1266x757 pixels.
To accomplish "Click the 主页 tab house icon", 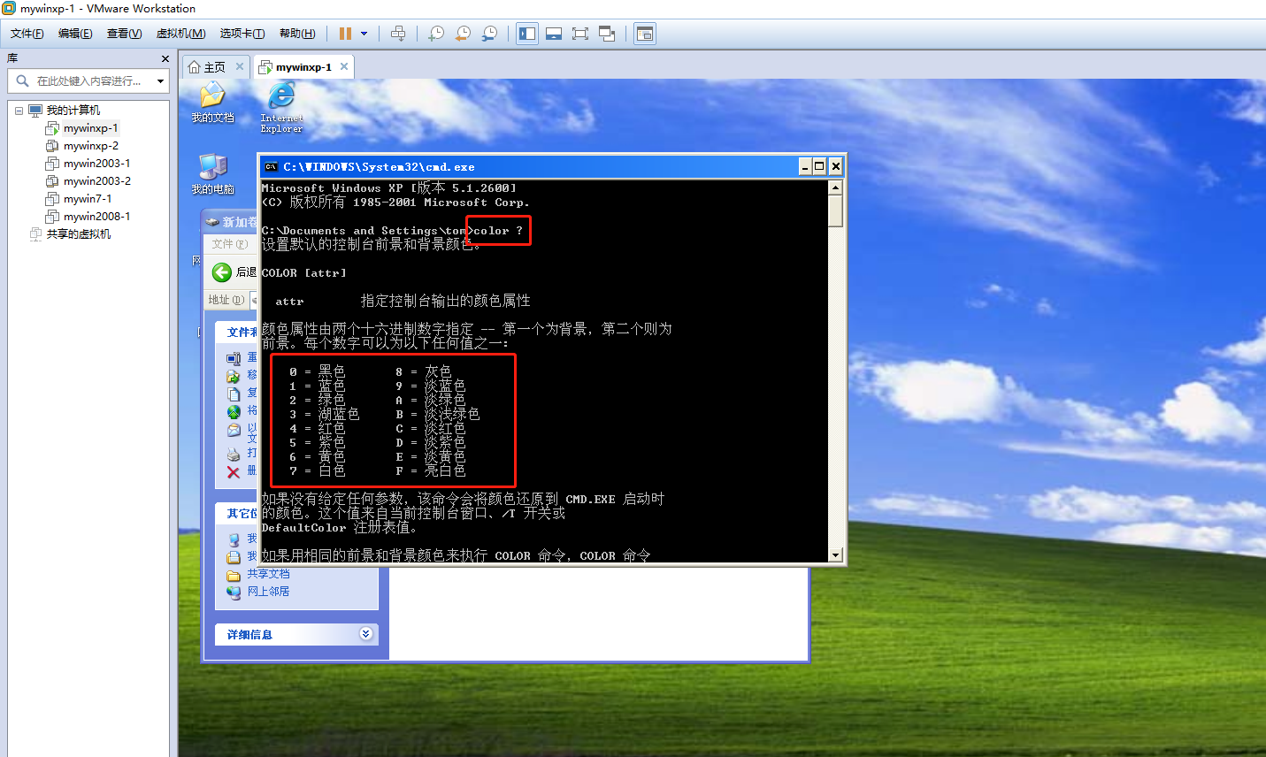I will point(195,67).
